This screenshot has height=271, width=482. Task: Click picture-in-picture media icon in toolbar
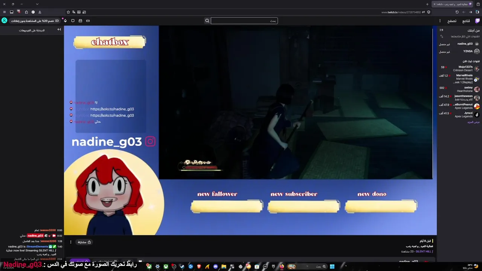84,12
